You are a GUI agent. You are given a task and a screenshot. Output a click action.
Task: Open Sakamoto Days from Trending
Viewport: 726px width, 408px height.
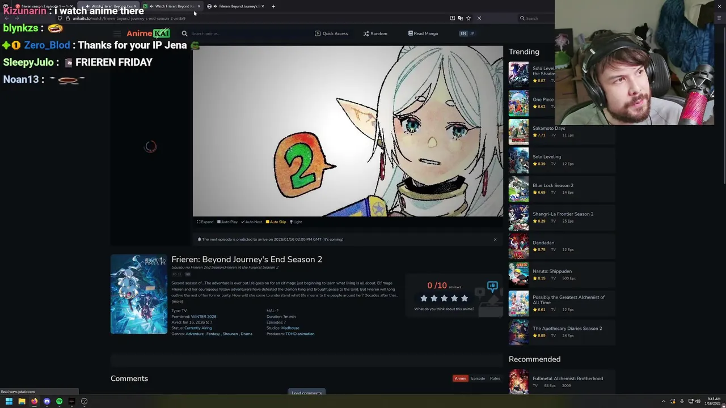point(562,131)
